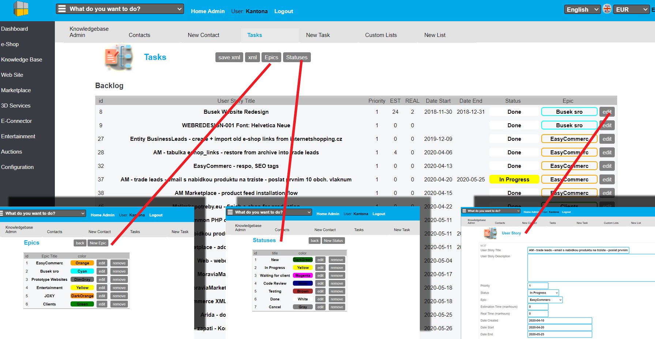Screen dimensions: 655x339
Task: Edit the task 27 row
Action: click(x=607, y=139)
